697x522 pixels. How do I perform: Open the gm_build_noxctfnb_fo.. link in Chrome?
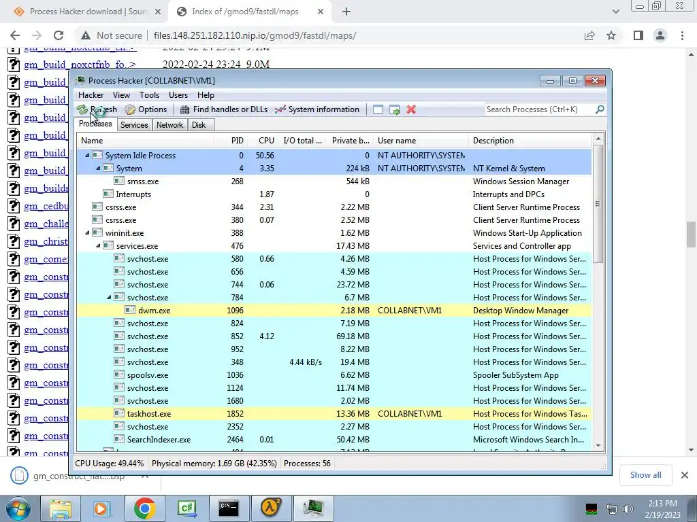[80, 65]
